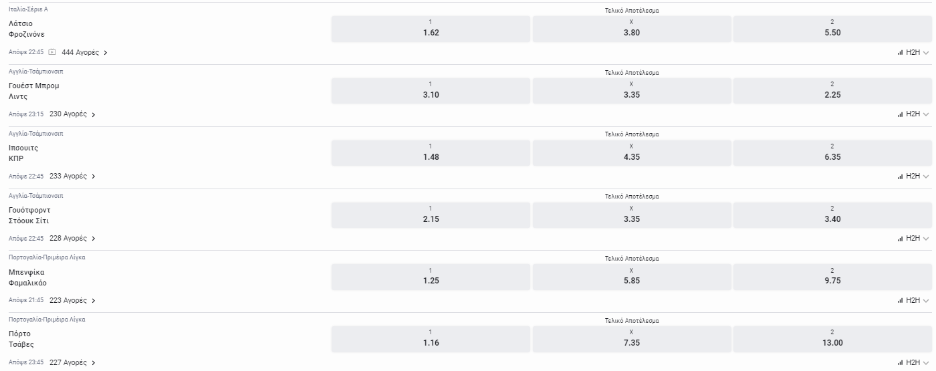
Task: Select Φαμαλικάο away win at 9.75
Action: [832, 277]
